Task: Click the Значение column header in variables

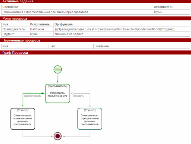Action: click(x=102, y=46)
